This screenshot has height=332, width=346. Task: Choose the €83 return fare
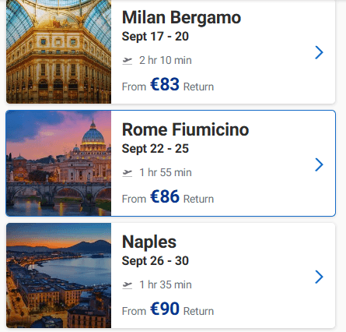coord(165,84)
